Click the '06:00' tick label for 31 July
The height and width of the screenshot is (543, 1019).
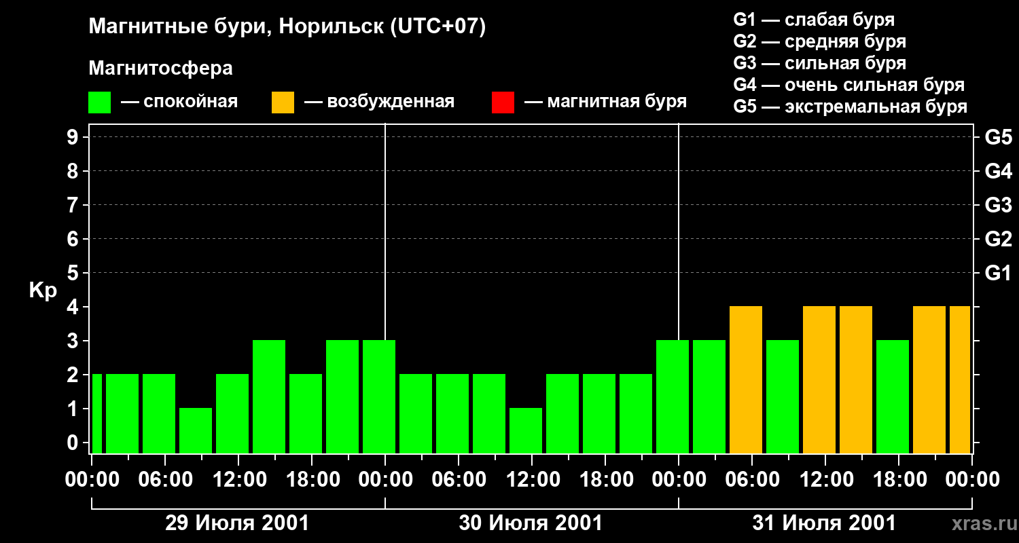tap(751, 480)
